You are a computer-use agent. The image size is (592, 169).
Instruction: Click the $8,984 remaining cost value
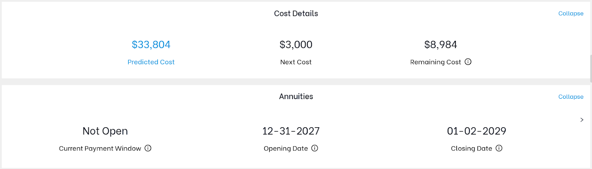pyautogui.click(x=441, y=45)
